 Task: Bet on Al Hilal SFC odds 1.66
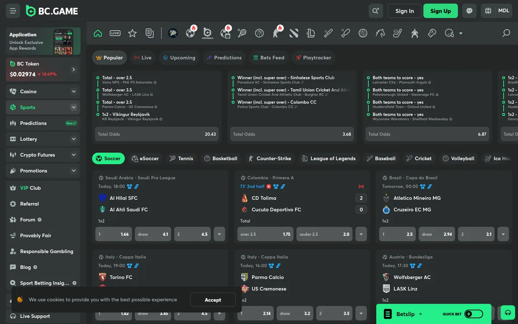point(114,234)
